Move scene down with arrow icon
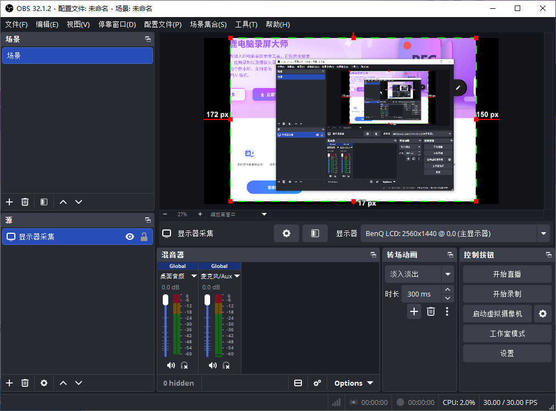Screen dimensions: 556x411 pyautogui.click(x=79, y=202)
